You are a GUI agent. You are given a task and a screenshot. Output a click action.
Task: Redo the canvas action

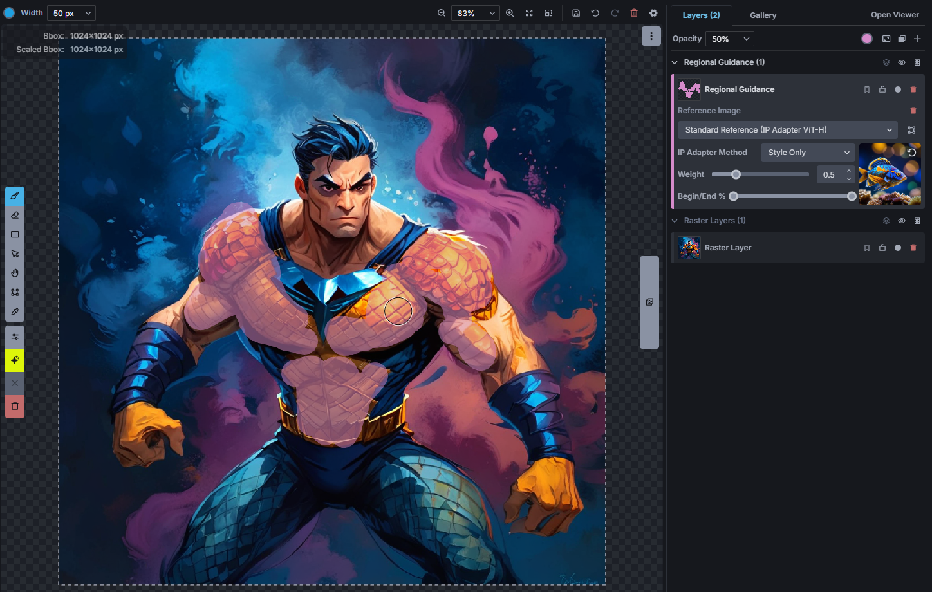click(x=615, y=13)
